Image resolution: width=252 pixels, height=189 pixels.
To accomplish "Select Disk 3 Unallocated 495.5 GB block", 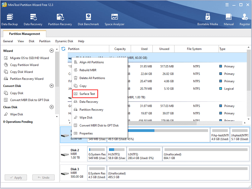I will [x=178, y=173].
